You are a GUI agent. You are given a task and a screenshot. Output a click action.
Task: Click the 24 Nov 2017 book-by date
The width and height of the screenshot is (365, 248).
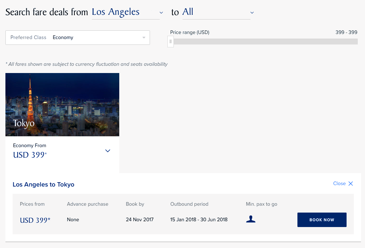[x=139, y=219]
